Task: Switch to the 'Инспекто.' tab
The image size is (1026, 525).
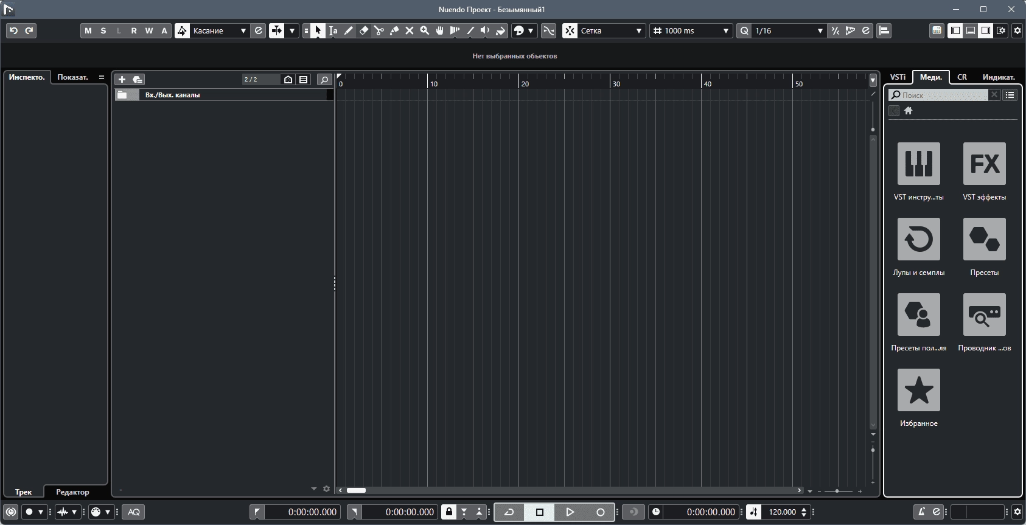Action: [x=27, y=77]
